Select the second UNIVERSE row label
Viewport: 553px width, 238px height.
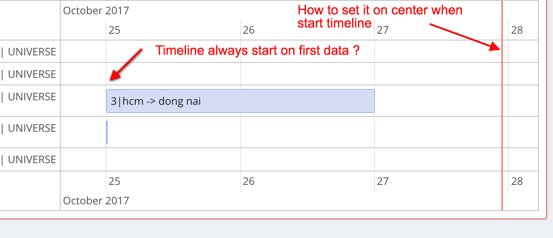click(x=28, y=74)
